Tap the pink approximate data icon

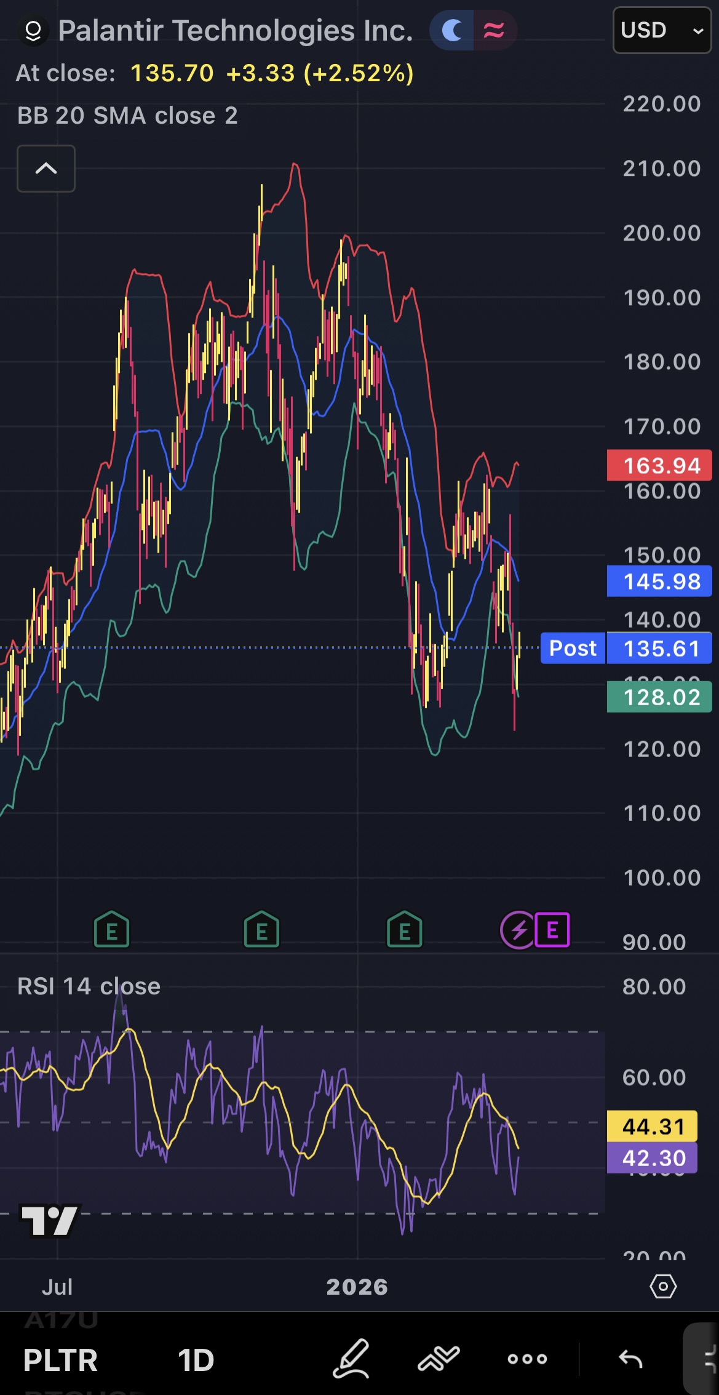(494, 30)
